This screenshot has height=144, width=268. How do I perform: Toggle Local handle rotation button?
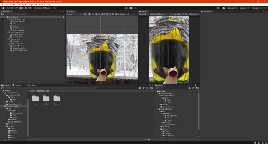(47, 8)
